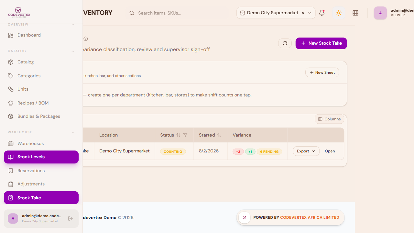Clear the Demo City Supermarket selection
Image resolution: width=414 pixels, height=233 pixels.
[303, 13]
